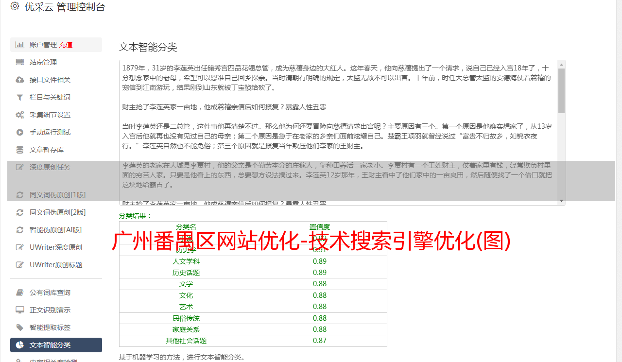Click the 文本智能分类 page heading

click(148, 47)
